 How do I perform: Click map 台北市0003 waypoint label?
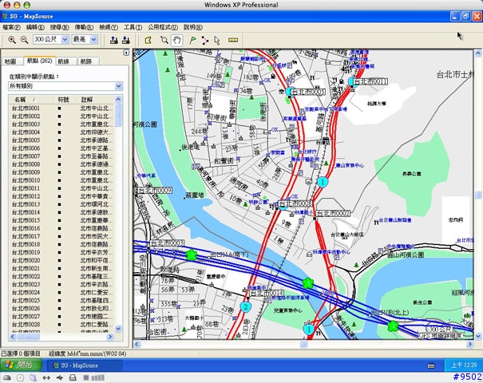point(167,243)
